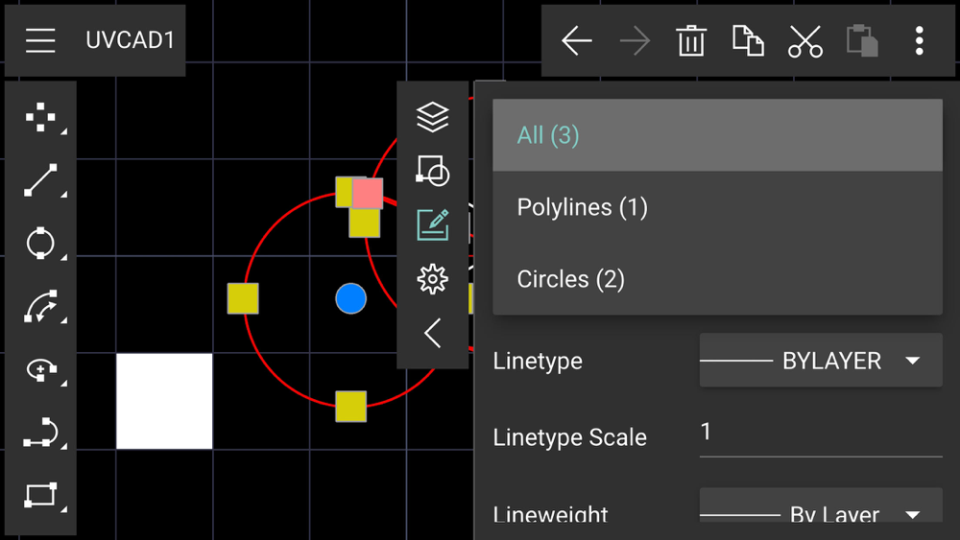Delete selection with trash icon
This screenshot has height=540, width=960.
click(691, 41)
